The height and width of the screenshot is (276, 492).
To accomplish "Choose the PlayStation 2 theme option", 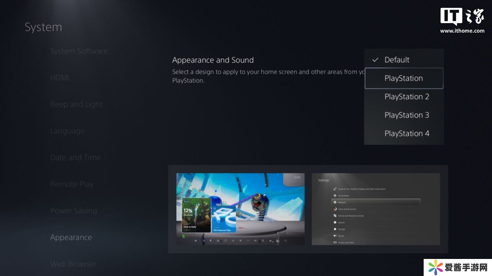I will [x=407, y=97].
